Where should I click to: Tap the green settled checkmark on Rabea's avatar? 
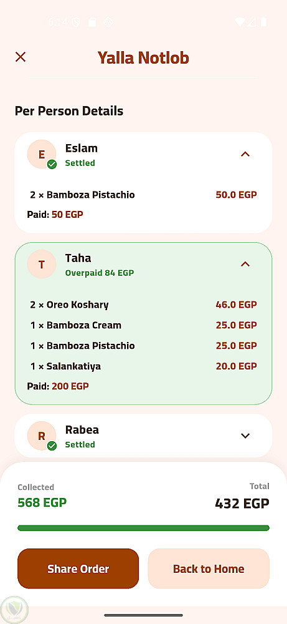52,446
